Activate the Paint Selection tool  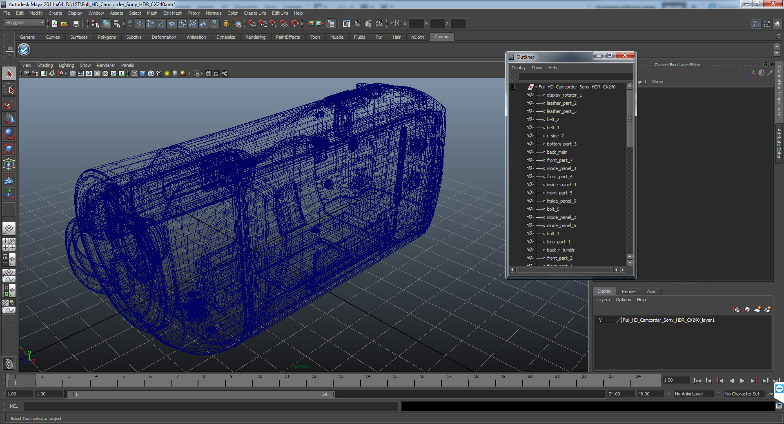[9, 104]
